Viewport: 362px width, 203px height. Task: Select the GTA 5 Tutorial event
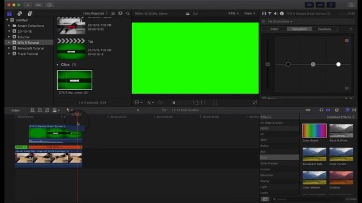point(29,43)
